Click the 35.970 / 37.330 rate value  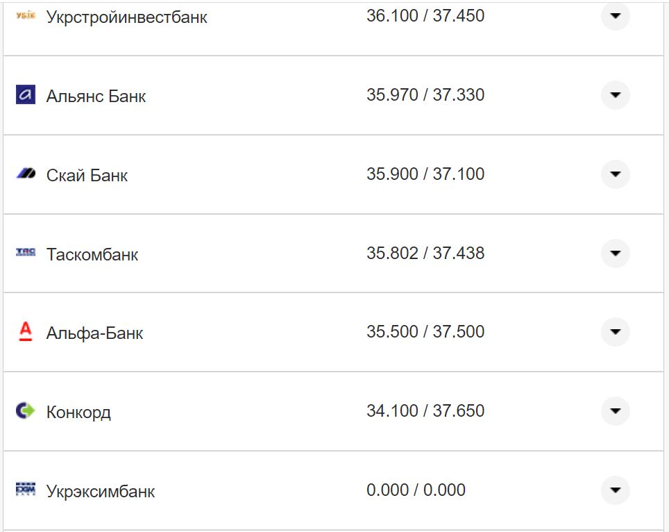click(425, 95)
